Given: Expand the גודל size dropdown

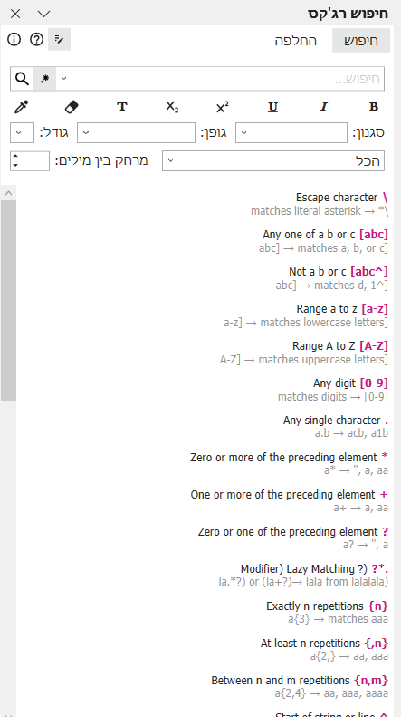Looking at the screenshot, I should 22,133.
